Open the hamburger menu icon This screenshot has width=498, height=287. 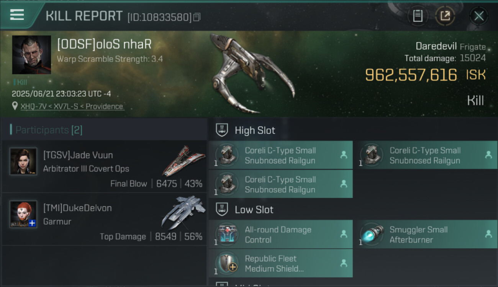17,15
